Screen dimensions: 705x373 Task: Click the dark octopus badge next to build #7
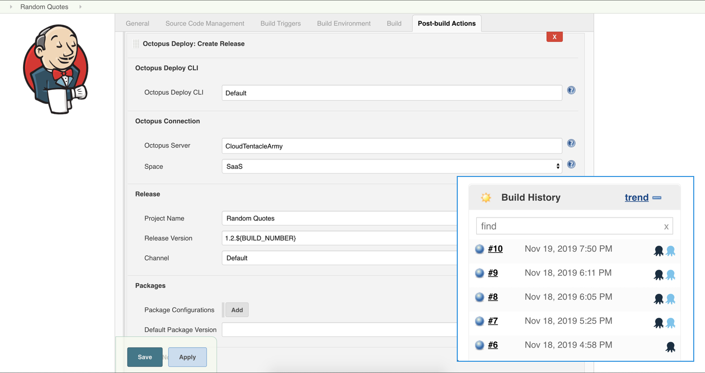[x=658, y=323]
